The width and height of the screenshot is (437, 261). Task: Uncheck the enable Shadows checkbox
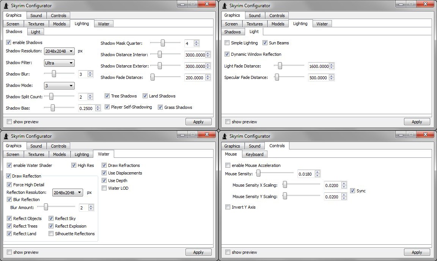click(x=9, y=42)
